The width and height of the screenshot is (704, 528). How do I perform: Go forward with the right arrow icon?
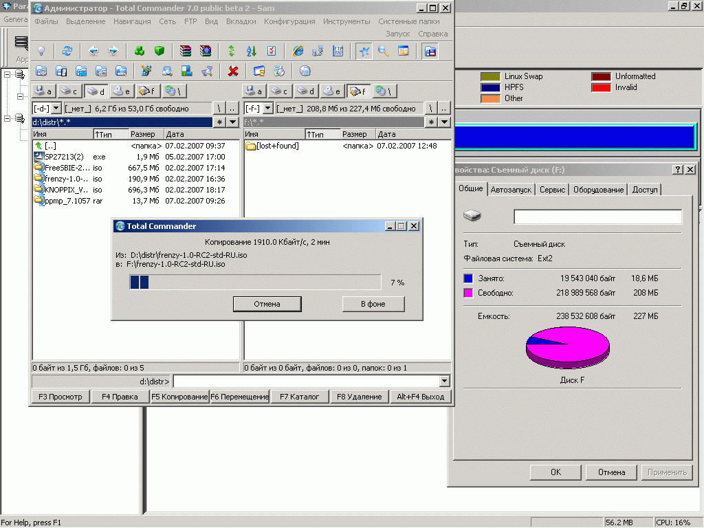pyautogui.click(x=113, y=51)
